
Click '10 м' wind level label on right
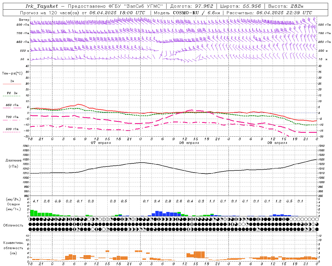tap(323, 59)
